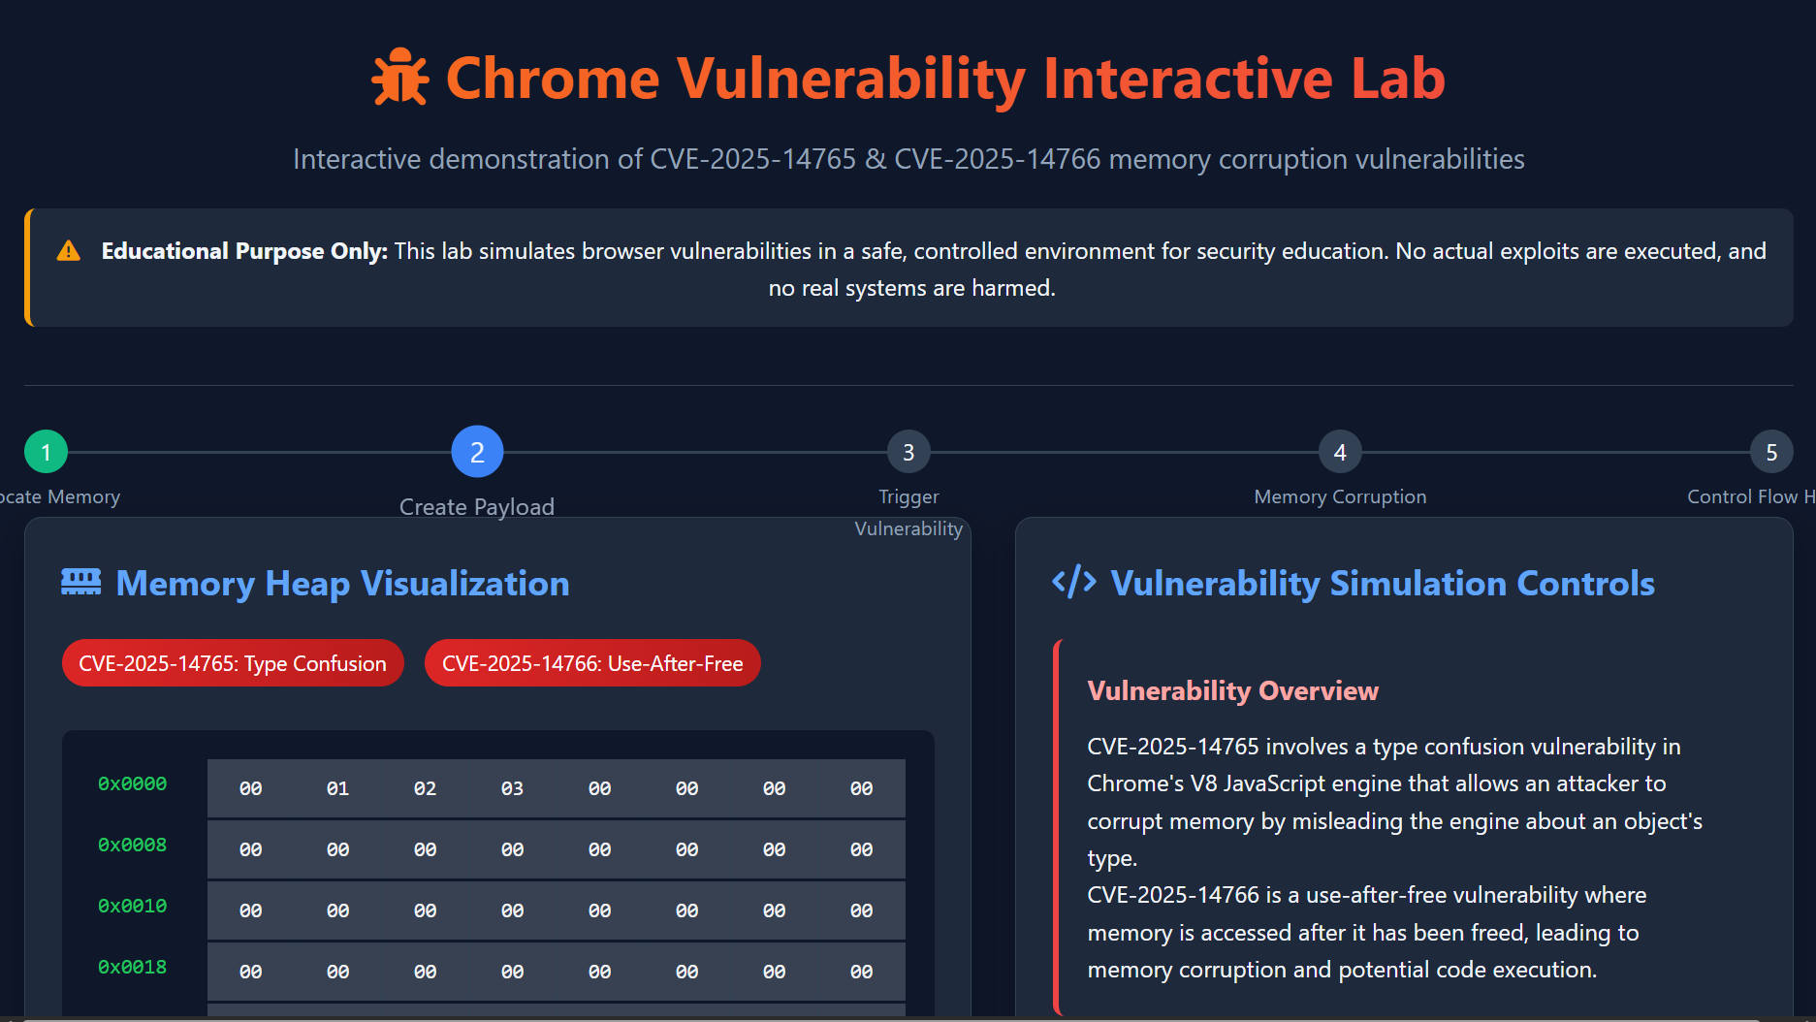Click the paragraph starting "CVE-2025-14766 is a use-after-free"
1816x1022 pixels.
1367,932
